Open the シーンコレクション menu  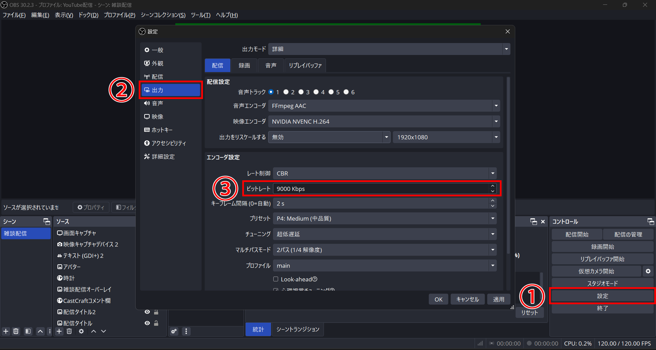click(x=163, y=15)
